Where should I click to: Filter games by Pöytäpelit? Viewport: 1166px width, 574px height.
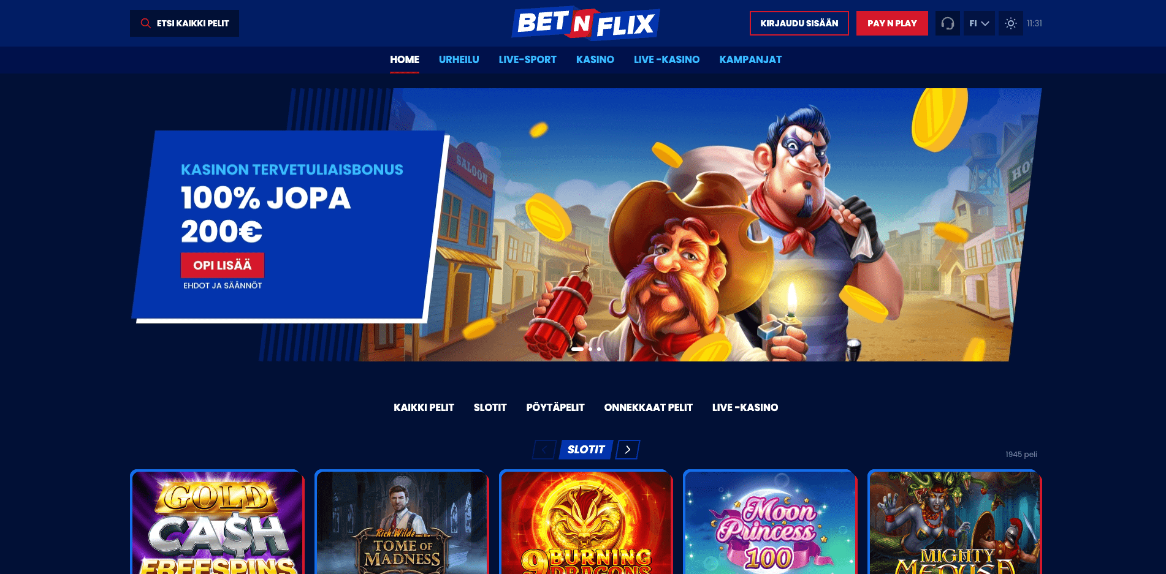click(x=555, y=407)
